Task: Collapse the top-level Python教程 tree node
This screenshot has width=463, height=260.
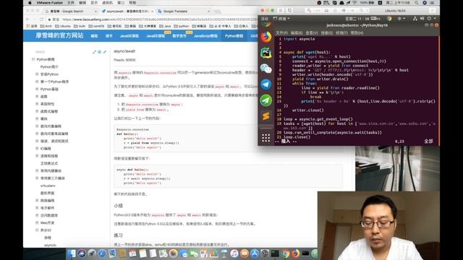Action: [33, 59]
